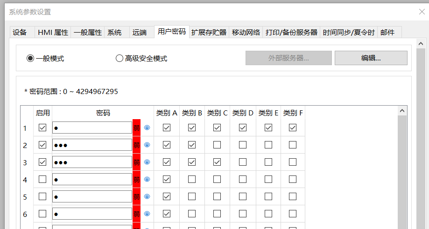Viewport: 429px width, 229px height.
Task: Click the red 弱 strength indicator in row 1
Action: [x=137, y=128]
